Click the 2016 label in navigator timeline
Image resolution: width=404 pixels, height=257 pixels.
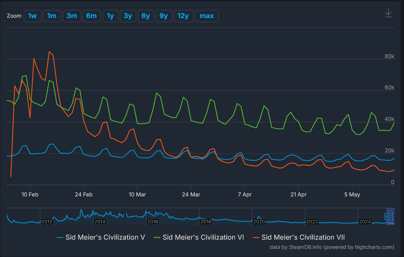153,222
